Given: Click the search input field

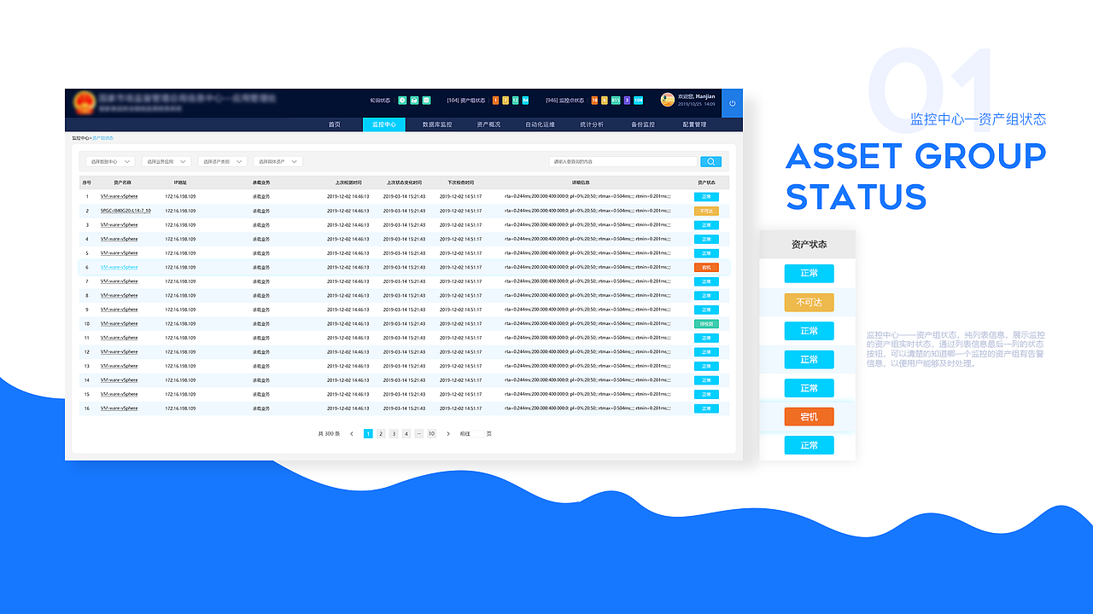Looking at the screenshot, I should click(x=623, y=161).
